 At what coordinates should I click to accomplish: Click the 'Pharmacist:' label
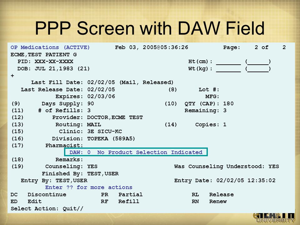click(x=64, y=145)
